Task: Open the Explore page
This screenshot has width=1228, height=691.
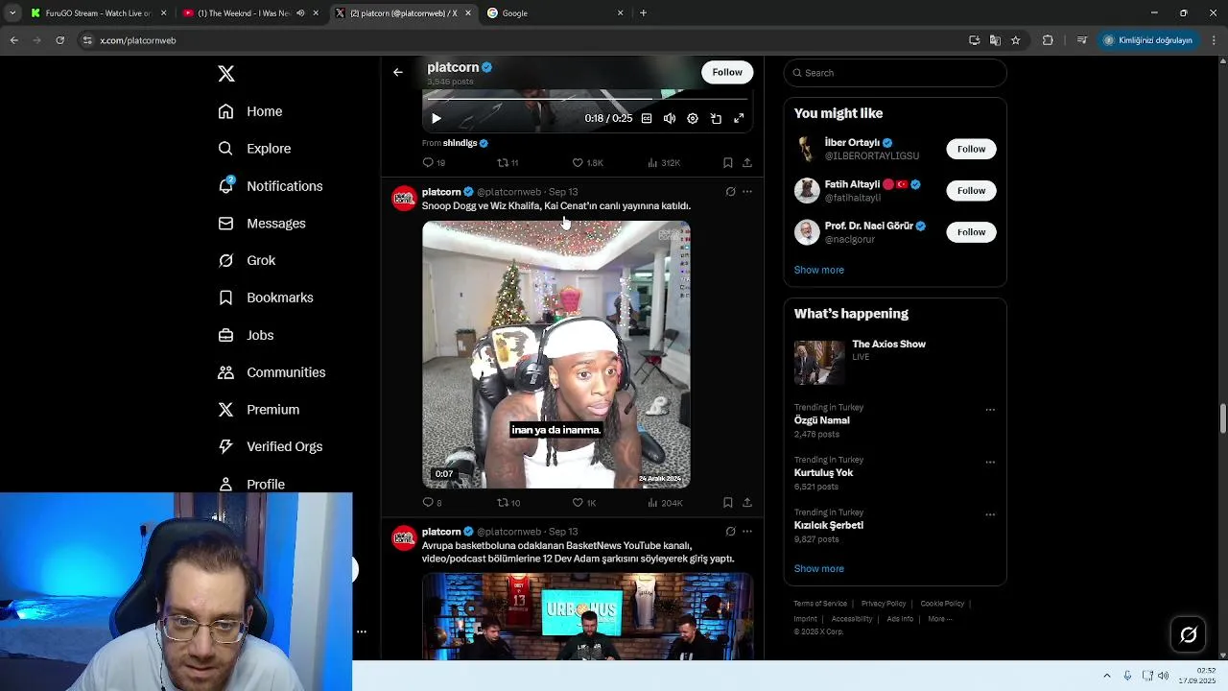Action: 254,149
